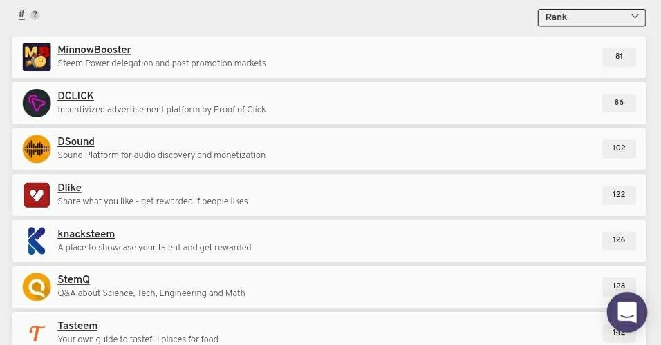Screen dimensions: 661x345
Task: Select the knacksteem blue K logo
Action: (x=37, y=241)
